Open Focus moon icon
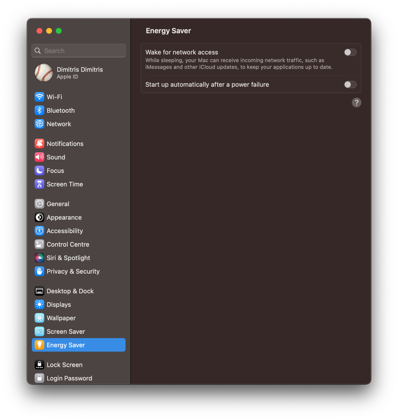This screenshot has width=398, height=420. pyautogui.click(x=40, y=171)
